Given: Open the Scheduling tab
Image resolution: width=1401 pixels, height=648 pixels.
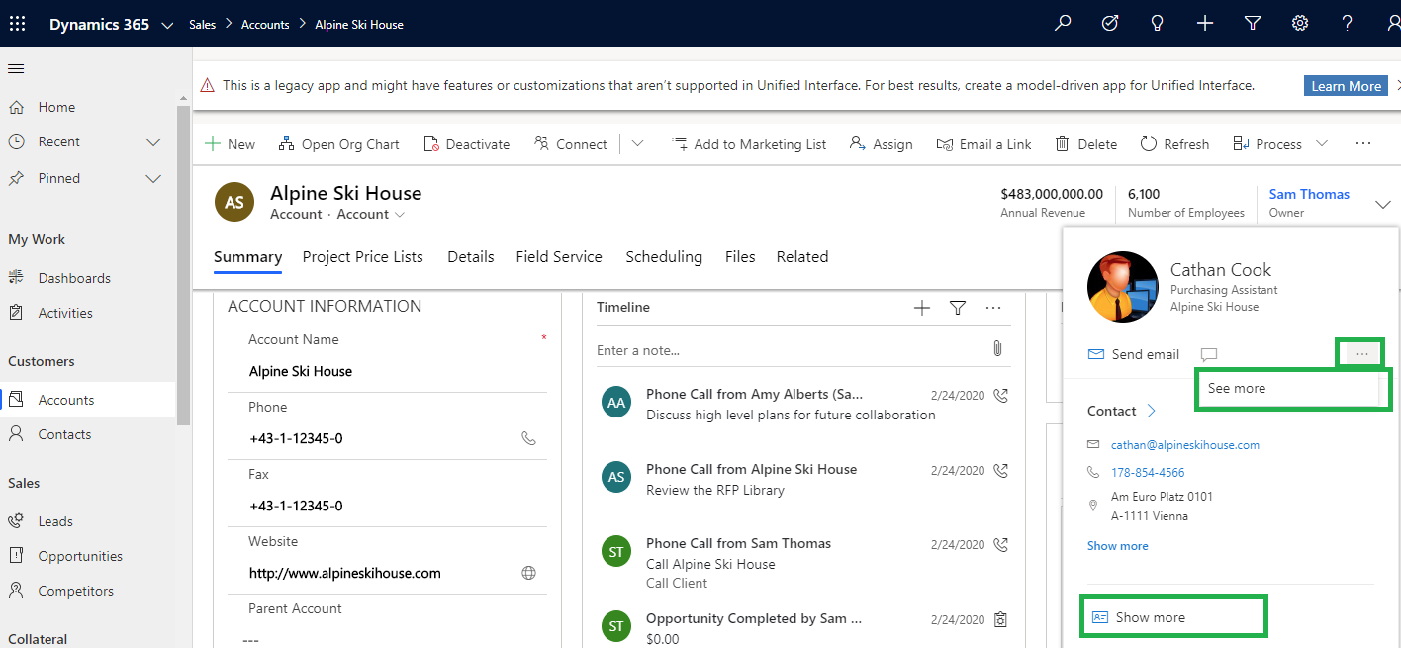Looking at the screenshot, I should click(664, 256).
